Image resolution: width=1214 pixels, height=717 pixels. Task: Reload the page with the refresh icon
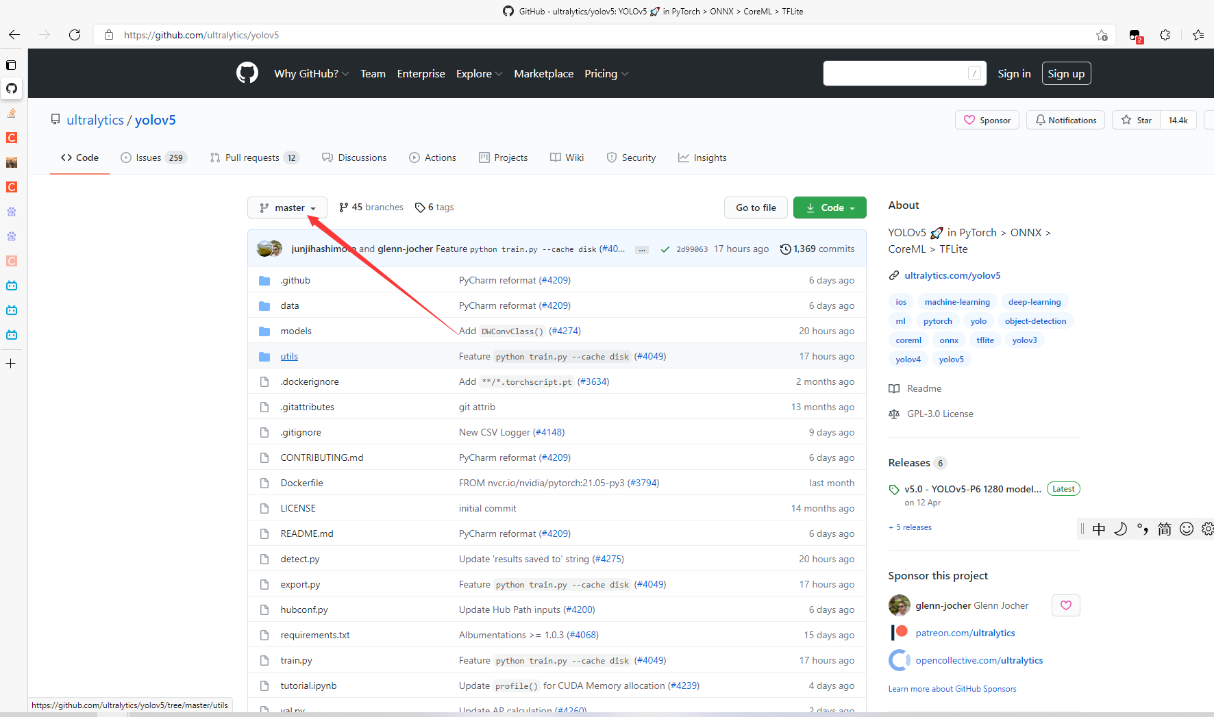[75, 35]
